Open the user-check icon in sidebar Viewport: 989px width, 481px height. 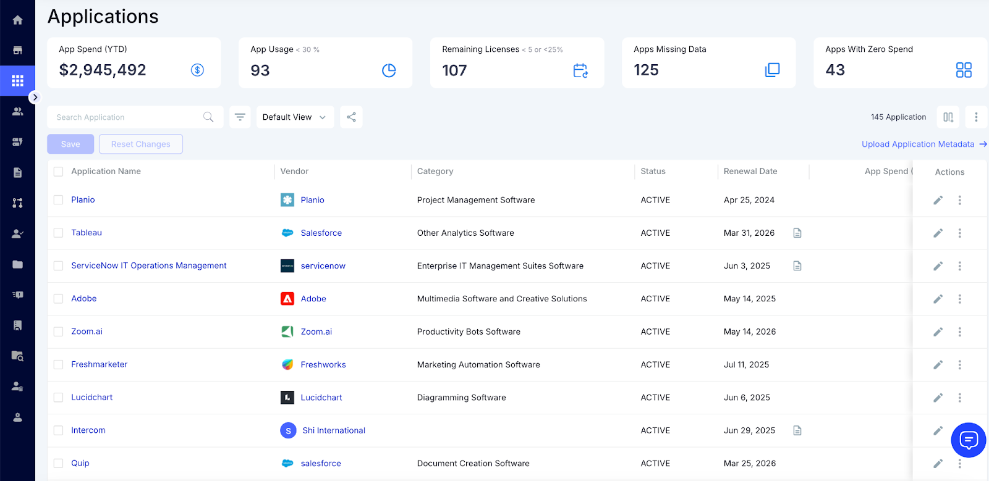17,233
